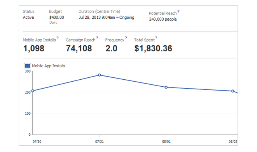The height and width of the screenshot is (152, 257).
Task: Select the 07/30 data point on chart
Action: 33,91
